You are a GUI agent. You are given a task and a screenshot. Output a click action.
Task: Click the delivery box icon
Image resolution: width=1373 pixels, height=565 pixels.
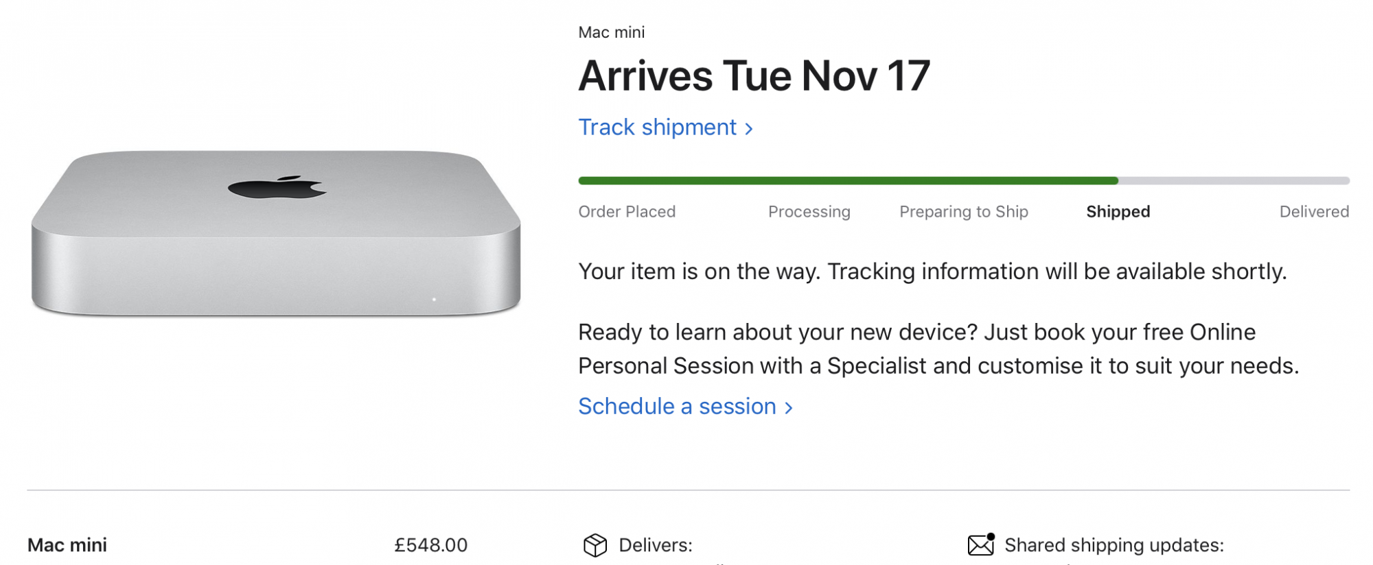[x=595, y=546]
